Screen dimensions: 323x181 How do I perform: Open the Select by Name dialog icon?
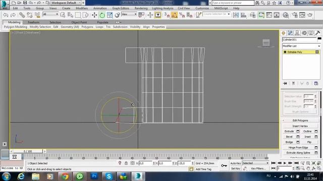point(70,15)
